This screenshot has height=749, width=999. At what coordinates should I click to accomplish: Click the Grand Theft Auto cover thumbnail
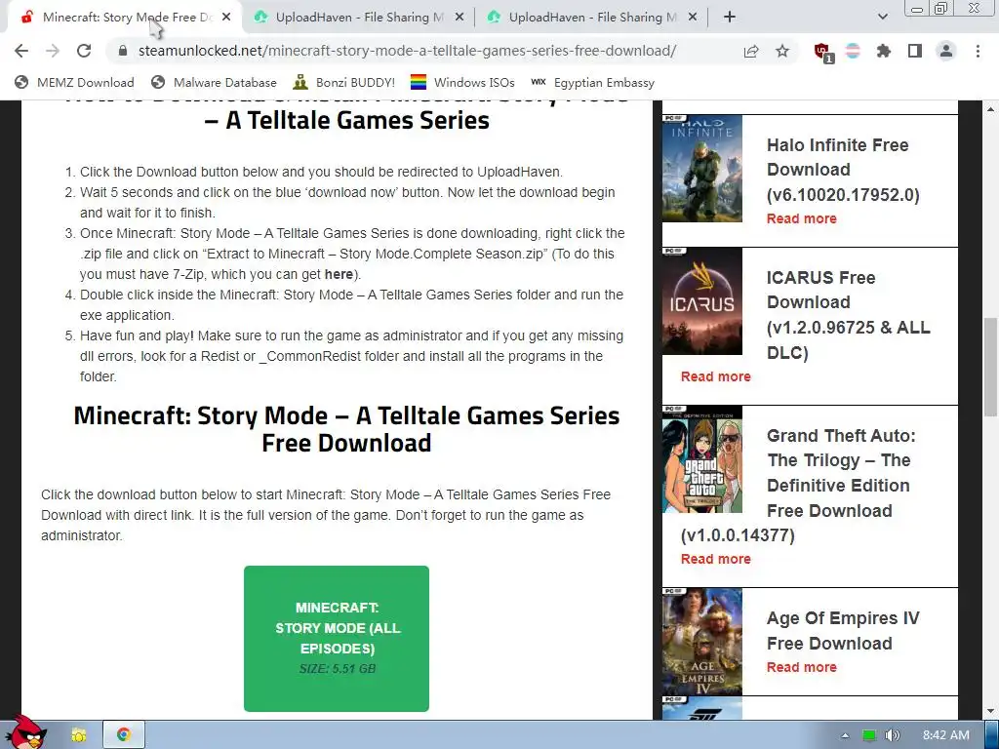click(702, 459)
